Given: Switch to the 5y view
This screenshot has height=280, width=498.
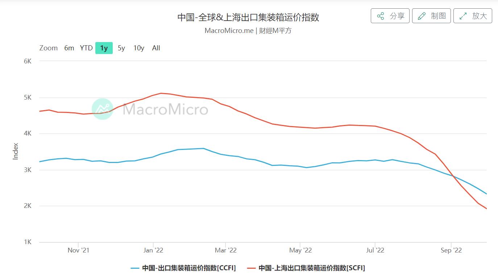Looking at the screenshot, I should tap(120, 48).
